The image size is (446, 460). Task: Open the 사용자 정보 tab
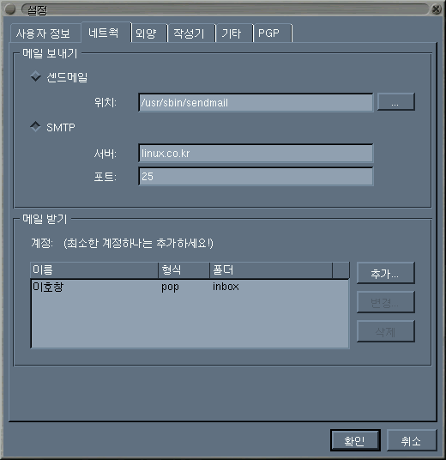(45, 33)
